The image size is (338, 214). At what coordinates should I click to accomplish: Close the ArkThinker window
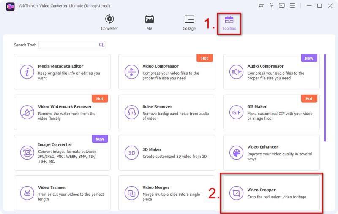pyautogui.click(x=330, y=6)
